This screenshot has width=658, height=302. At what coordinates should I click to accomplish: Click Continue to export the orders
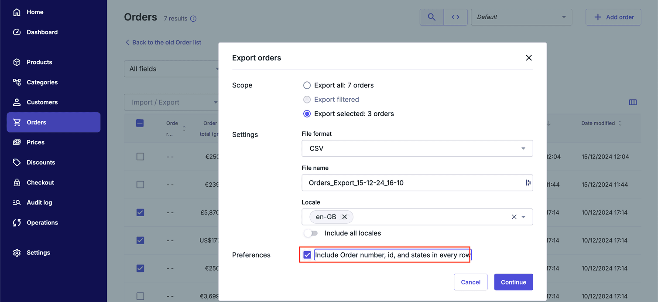coord(513,282)
